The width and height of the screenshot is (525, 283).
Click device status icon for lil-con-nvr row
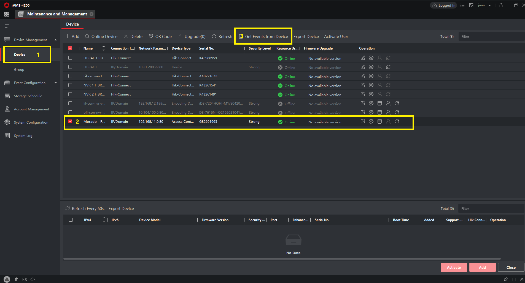(x=379, y=103)
